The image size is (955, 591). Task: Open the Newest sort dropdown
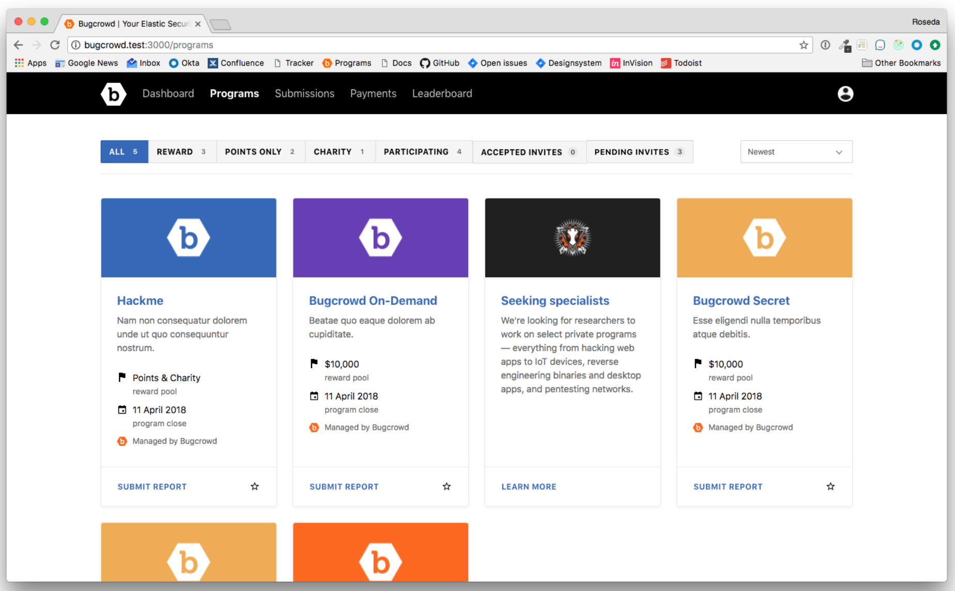(x=796, y=152)
